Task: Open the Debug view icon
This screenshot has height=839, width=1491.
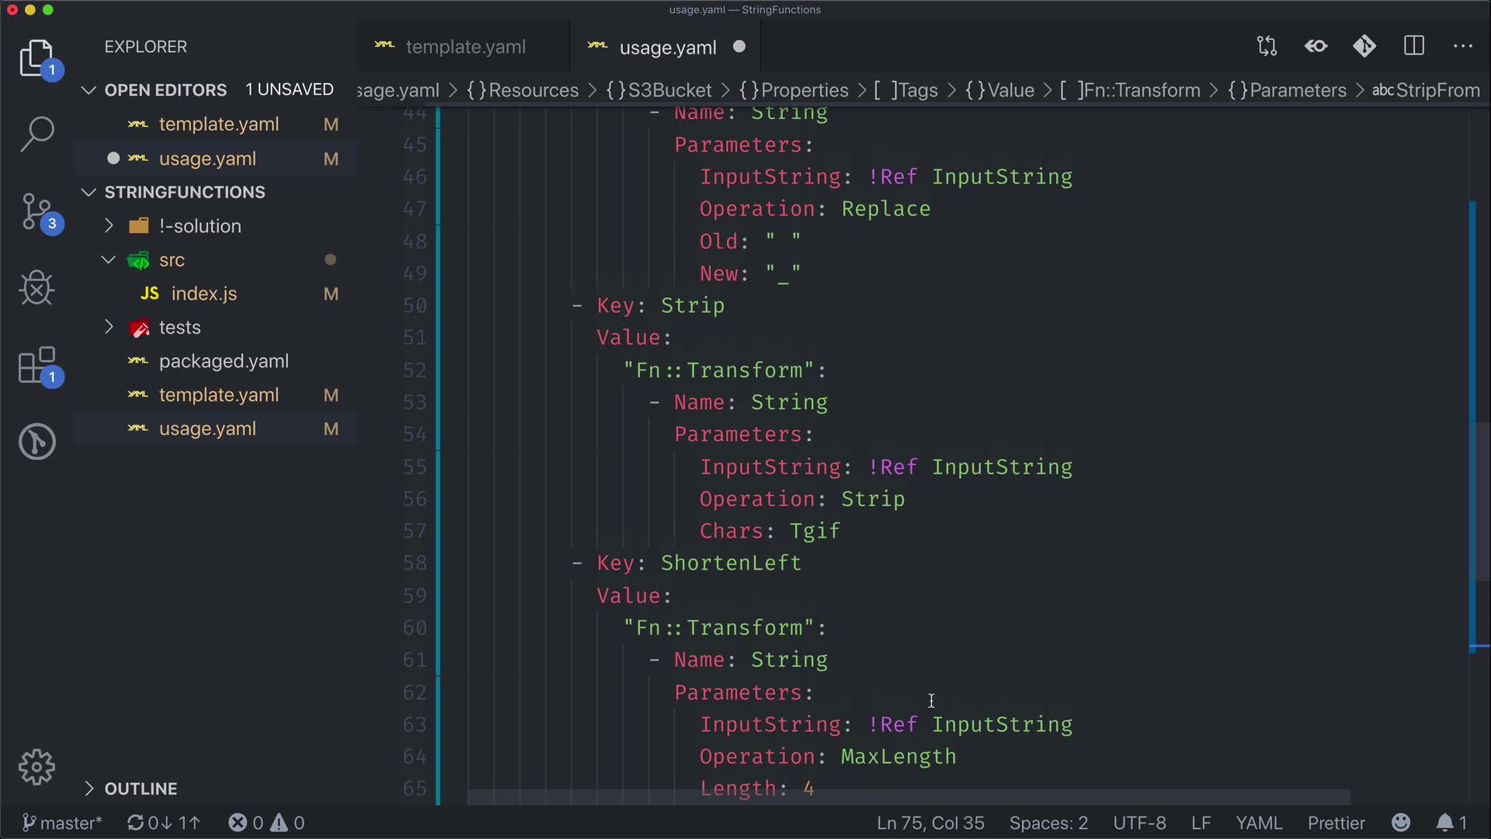Action: pyautogui.click(x=36, y=288)
